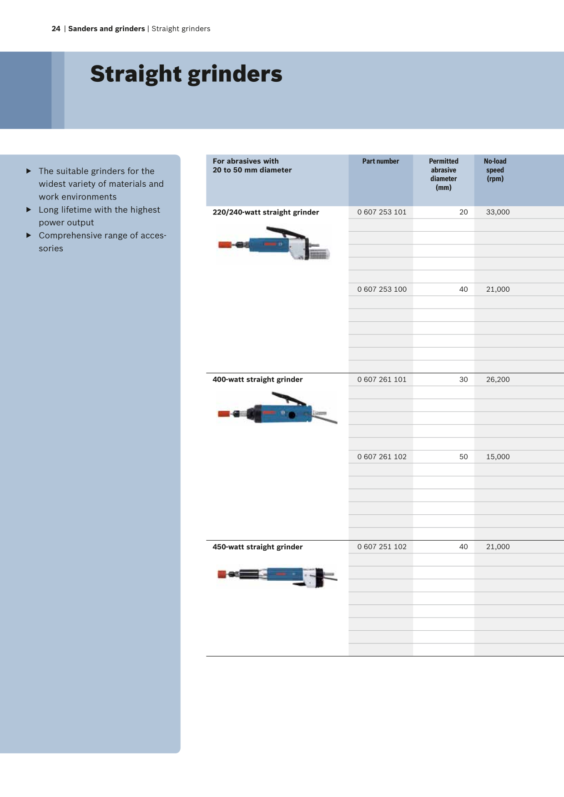Click the 'Permitted abrasive diameter (mm)' column header

coord(443,174)
